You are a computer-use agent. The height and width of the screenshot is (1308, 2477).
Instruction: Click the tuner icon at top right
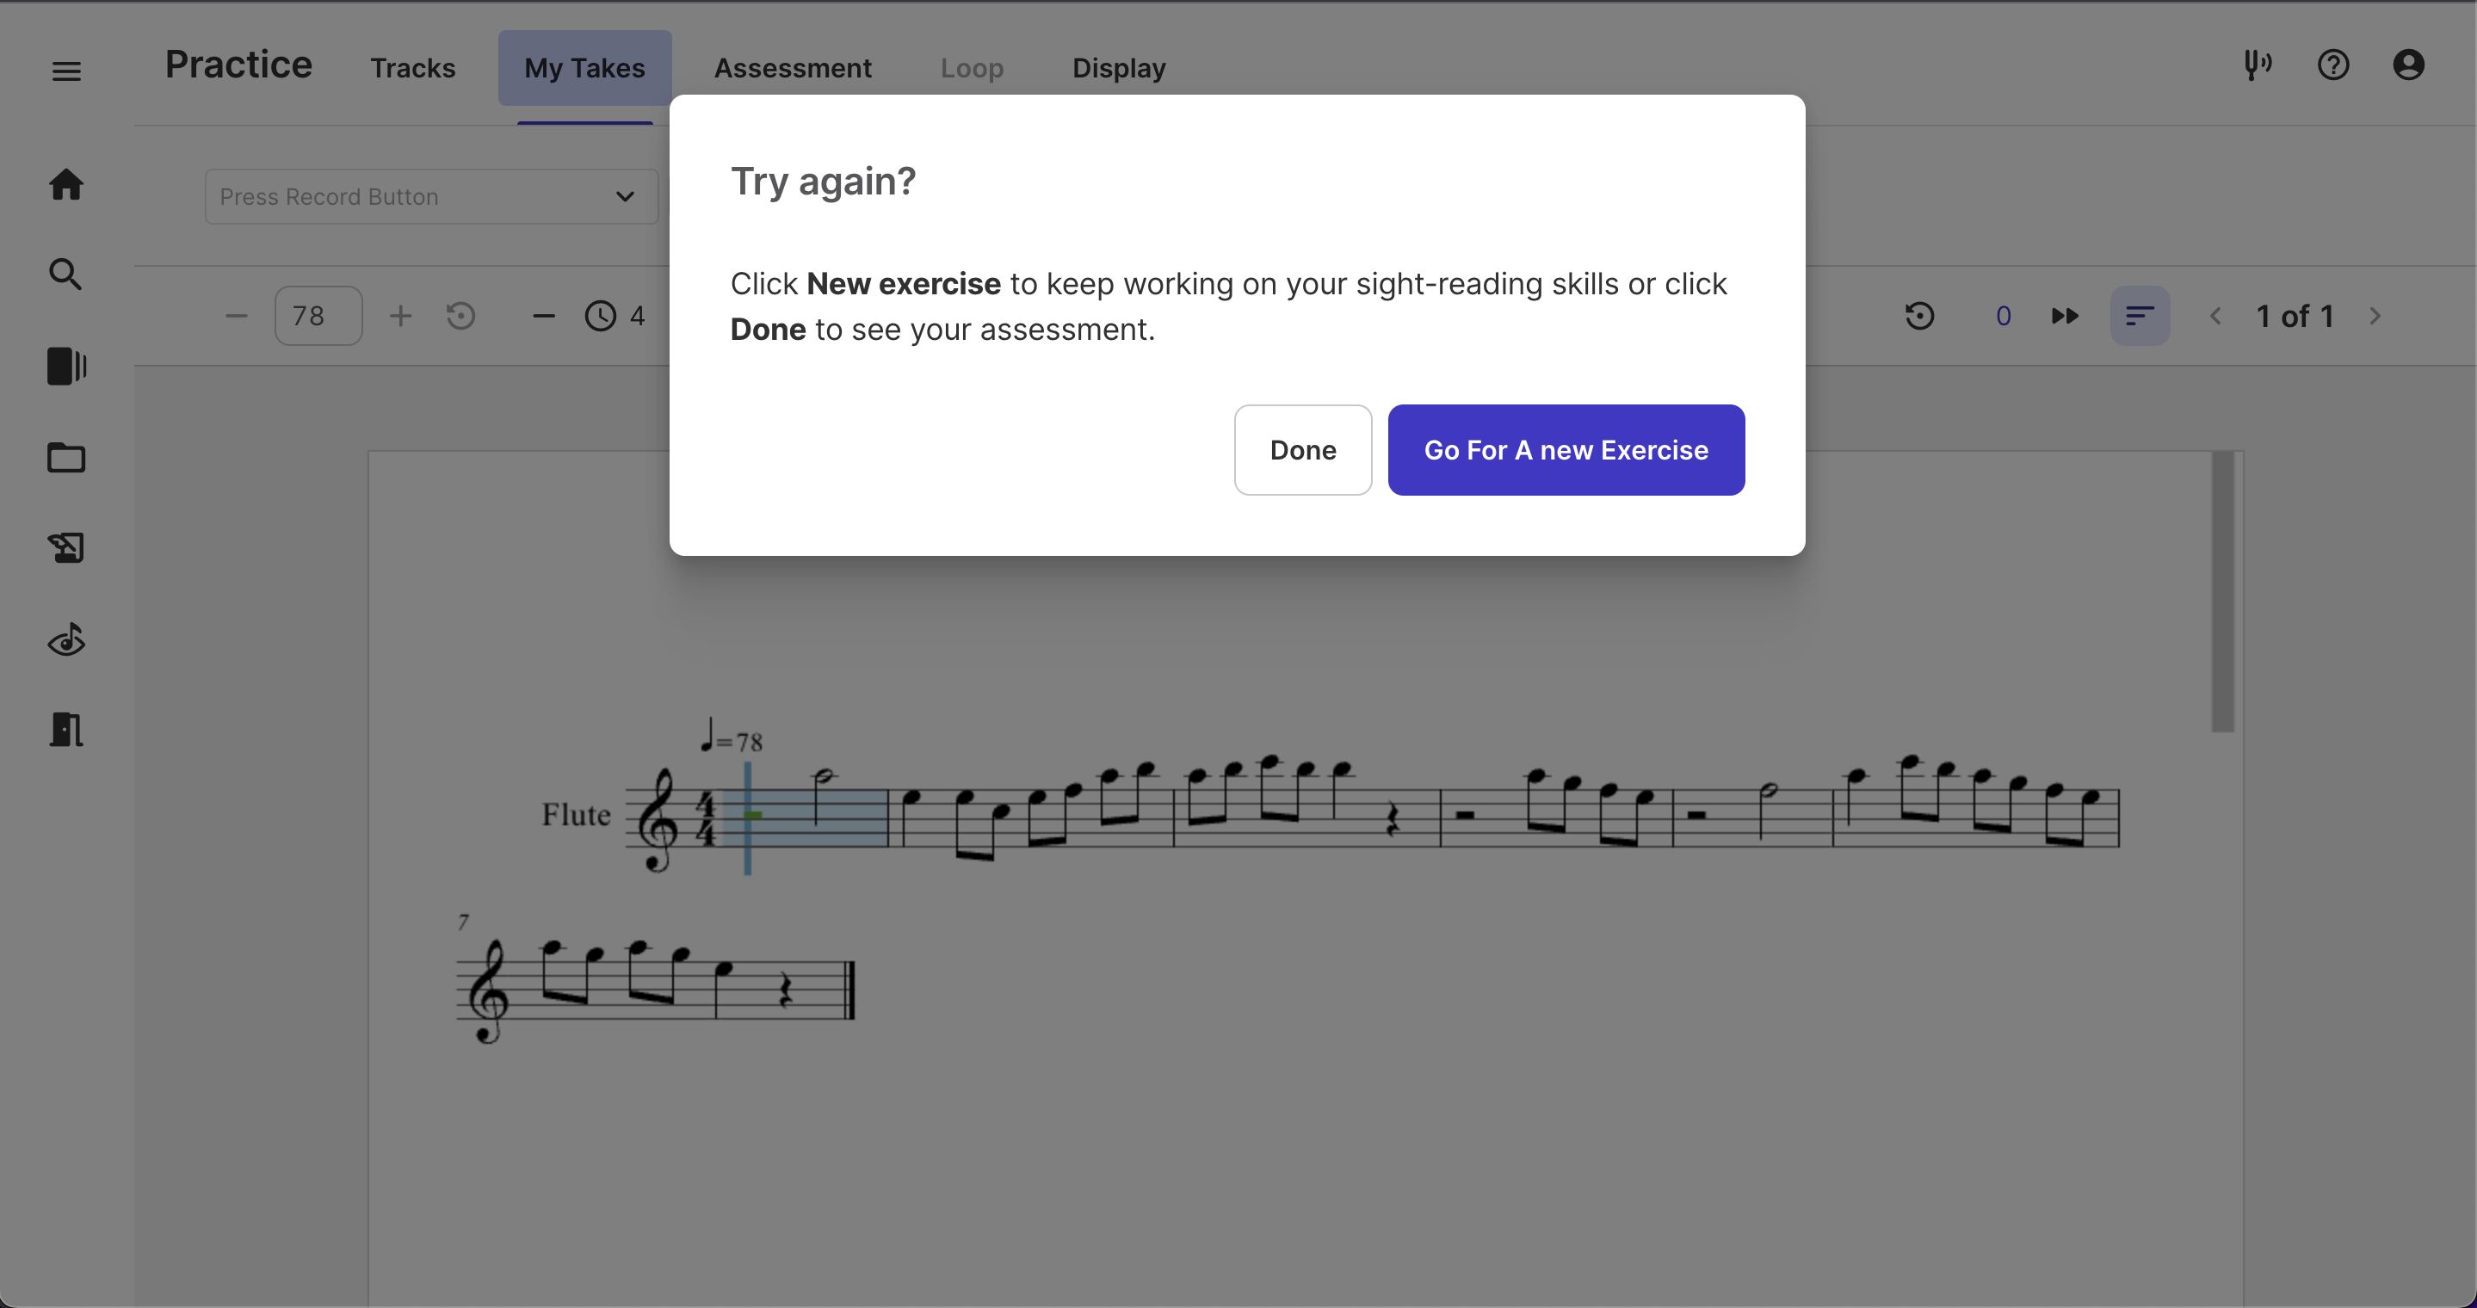tap(2257, 65)
